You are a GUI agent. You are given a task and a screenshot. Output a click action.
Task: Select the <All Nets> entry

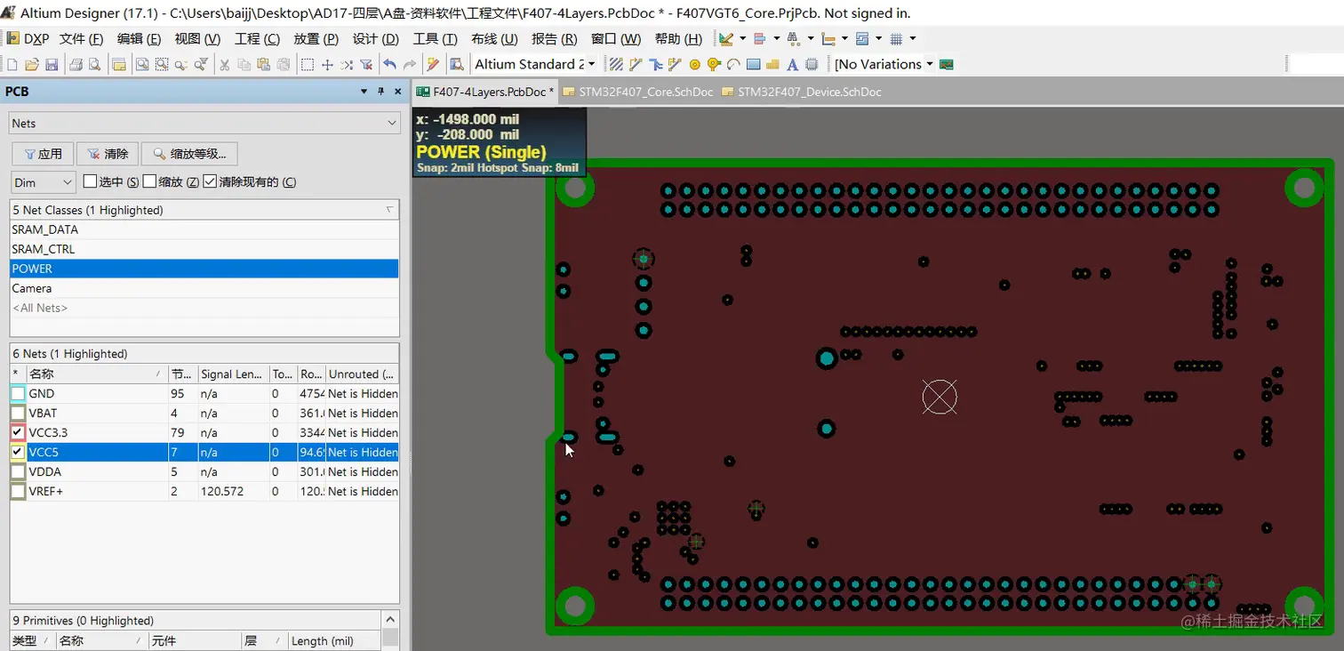(204, 308)
